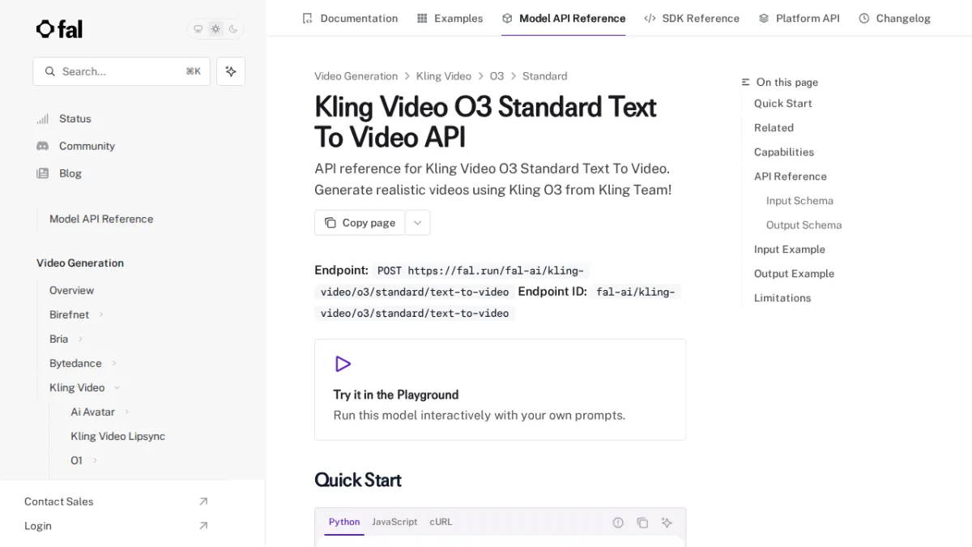Click the Ask AI sparkle icon in code block
972x547 pixels.
(667, 523)
